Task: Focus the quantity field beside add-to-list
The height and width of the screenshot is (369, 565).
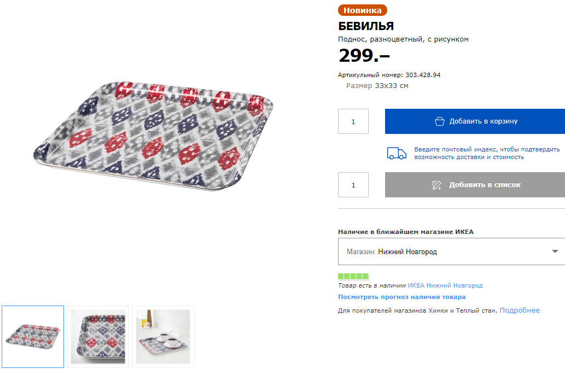Action: 353,185
